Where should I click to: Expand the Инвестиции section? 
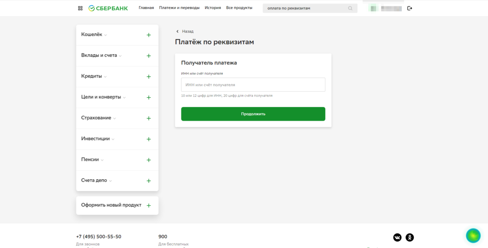point(98,139)
